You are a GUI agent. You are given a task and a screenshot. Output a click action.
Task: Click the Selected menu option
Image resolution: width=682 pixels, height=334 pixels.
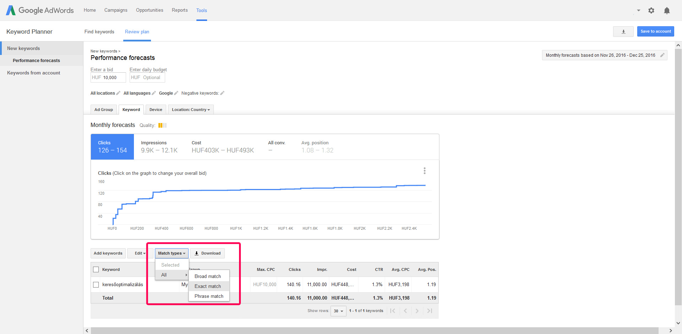click(x=172, y=265)
